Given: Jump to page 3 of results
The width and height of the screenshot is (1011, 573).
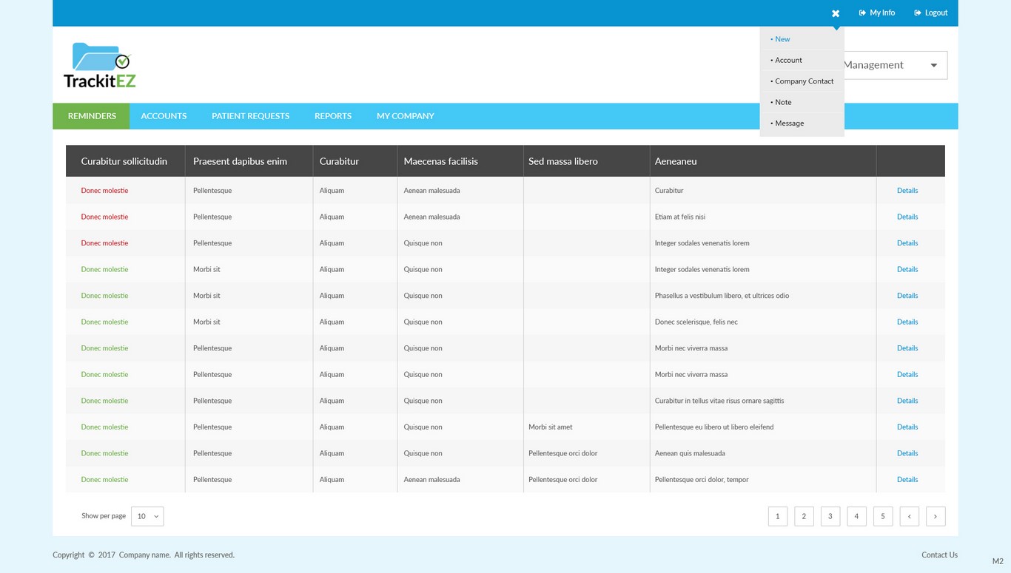Looking at the screenshot, I should (x=830, y=516).
